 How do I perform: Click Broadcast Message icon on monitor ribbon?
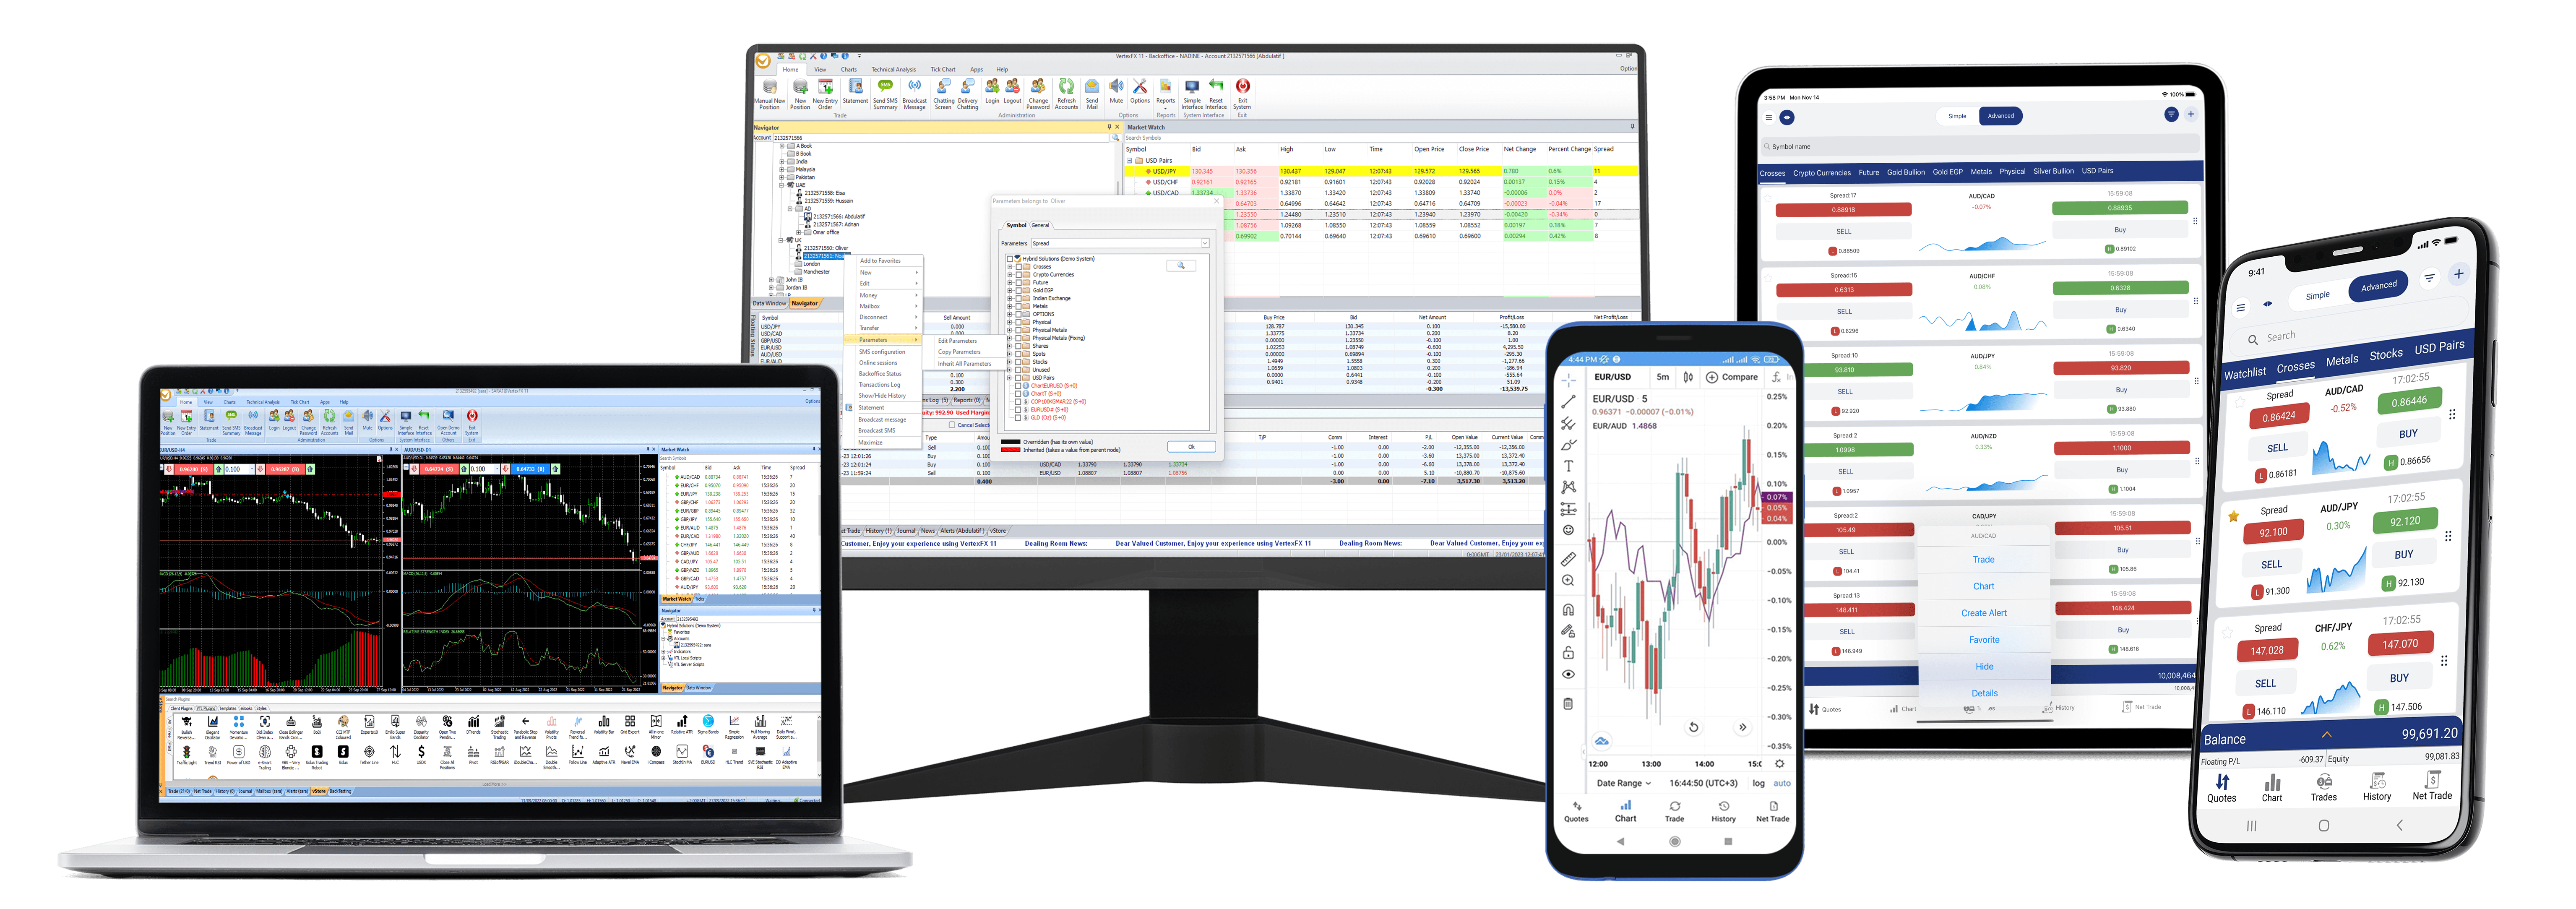click(x=914, y=87)
